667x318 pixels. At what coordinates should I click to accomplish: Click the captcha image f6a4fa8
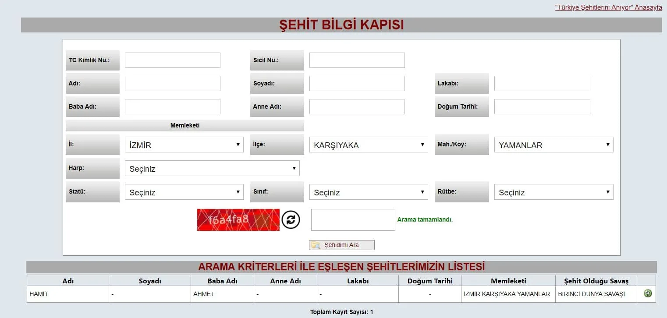pyautogui.click(x=238, y=219)
